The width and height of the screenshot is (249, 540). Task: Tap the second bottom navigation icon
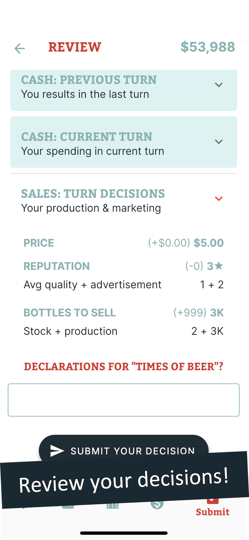(x=68, y=505)
